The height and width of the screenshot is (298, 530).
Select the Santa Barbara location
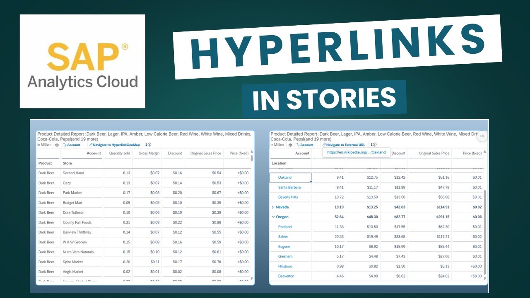289,187
